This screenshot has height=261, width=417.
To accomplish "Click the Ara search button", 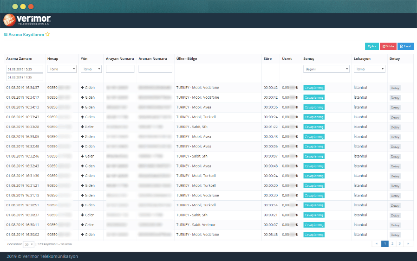I will point(372,46).
